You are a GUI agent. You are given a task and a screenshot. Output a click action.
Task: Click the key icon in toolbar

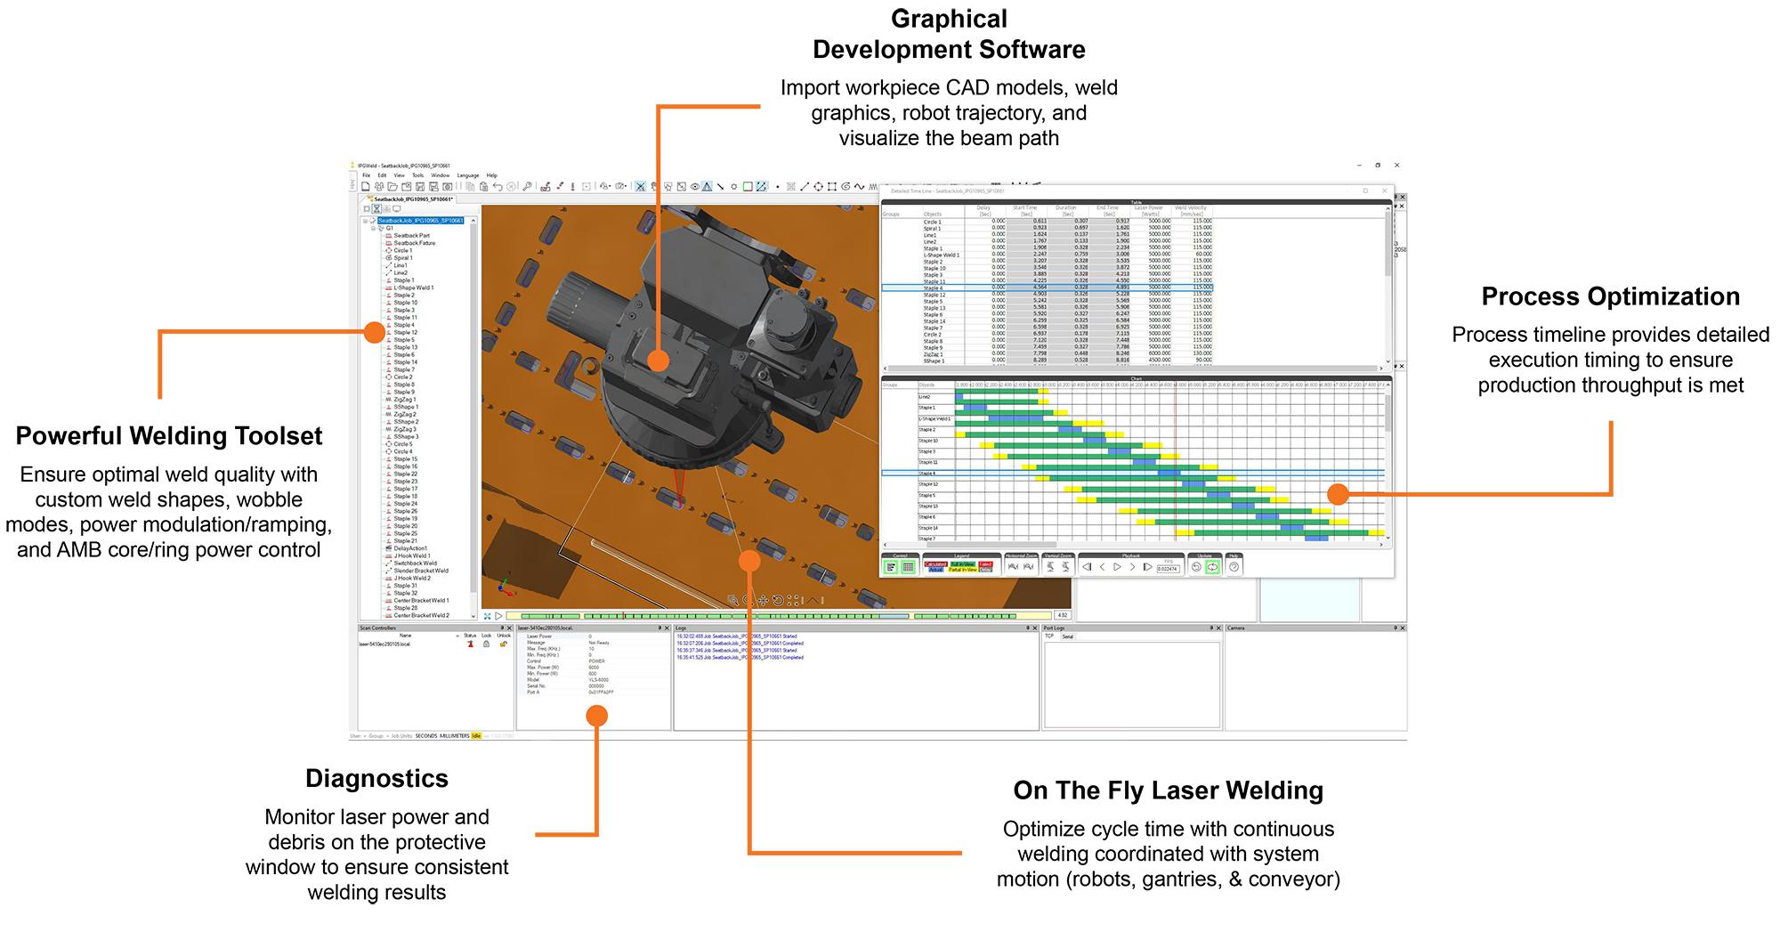pos(527,187)
